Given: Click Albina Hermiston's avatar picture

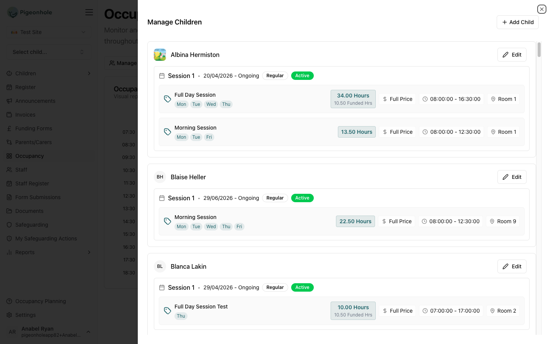Looking at the screenshot, I should tap(160, 55).
